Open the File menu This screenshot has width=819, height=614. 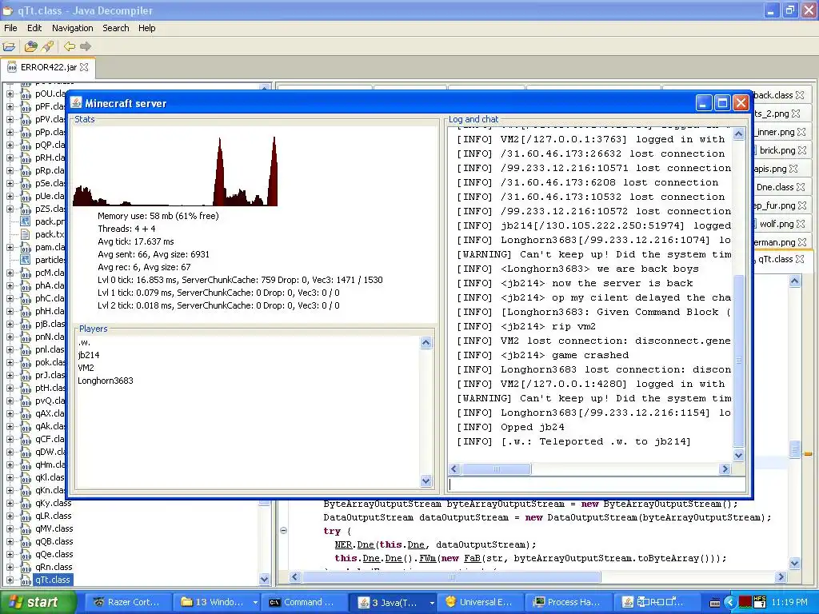10,28
